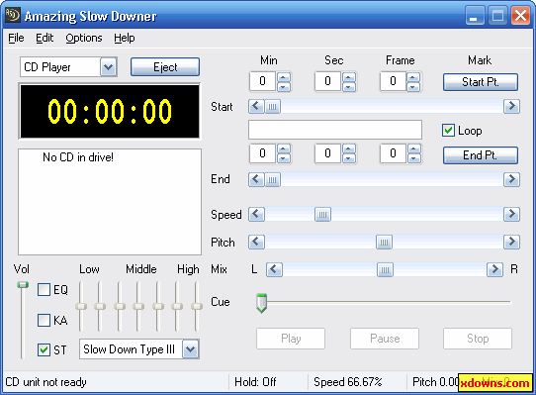Click the last High EQ band slider

(197, 306)
